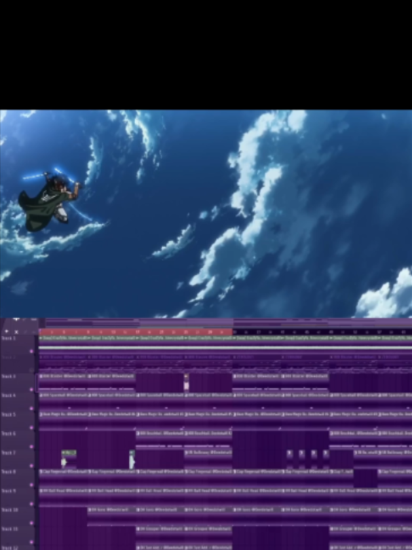Select the Track 1 header label

(x=9, y=339)
